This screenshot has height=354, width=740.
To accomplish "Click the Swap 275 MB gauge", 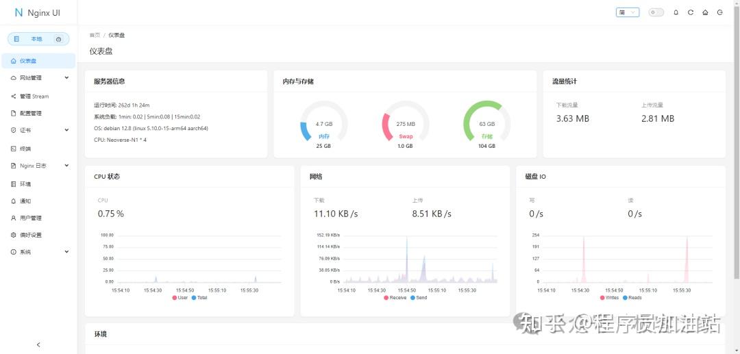I will [406, 124].
